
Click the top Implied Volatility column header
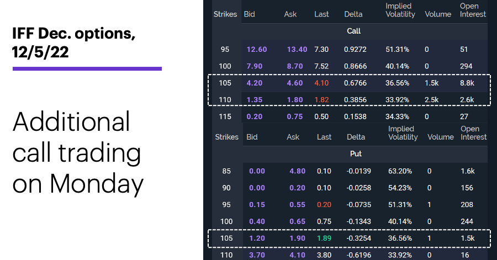coord(400,10)
